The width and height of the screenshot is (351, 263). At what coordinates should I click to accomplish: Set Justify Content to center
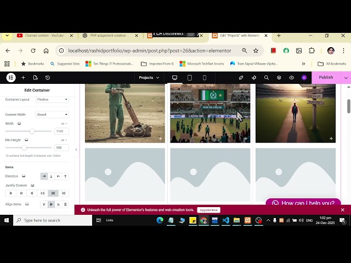pos(21,193)
